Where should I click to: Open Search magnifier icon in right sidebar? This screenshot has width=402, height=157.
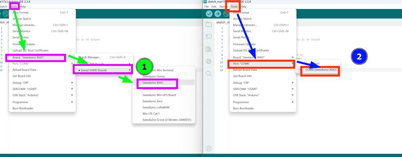coord(209,74)
